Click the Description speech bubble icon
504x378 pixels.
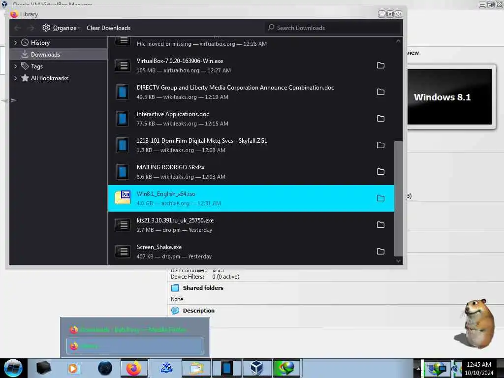pos(175,311)
